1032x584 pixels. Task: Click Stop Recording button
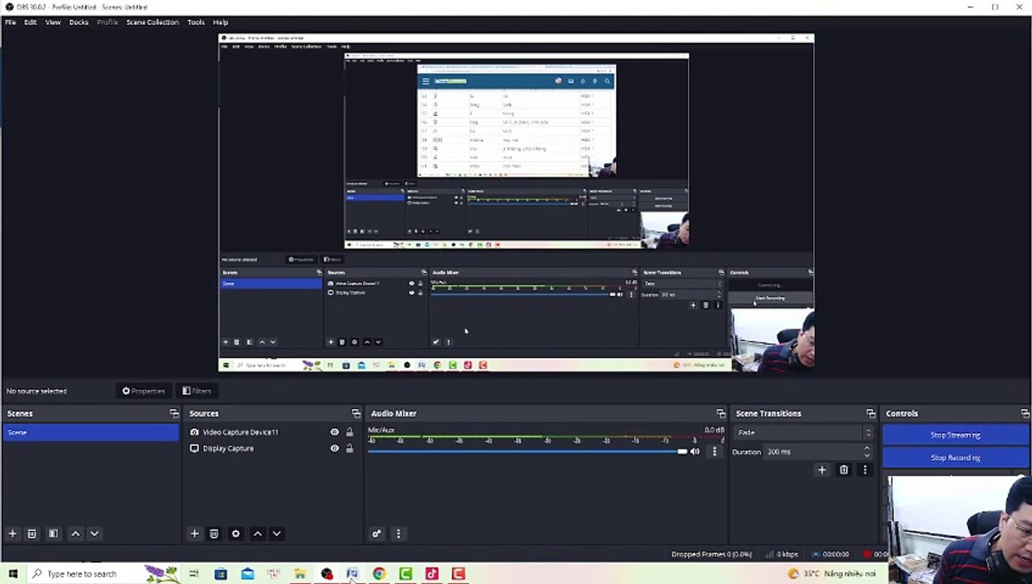pyautogui.click(x=955, y=457)
